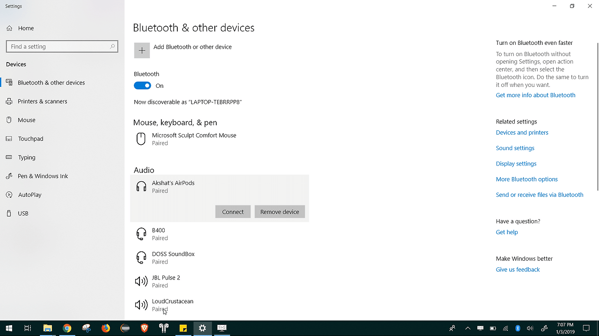Launch Brave browser from the taskbar
The width and height of the screenshot is (599, 336).
pyautogui.click(x=145, y=328)
